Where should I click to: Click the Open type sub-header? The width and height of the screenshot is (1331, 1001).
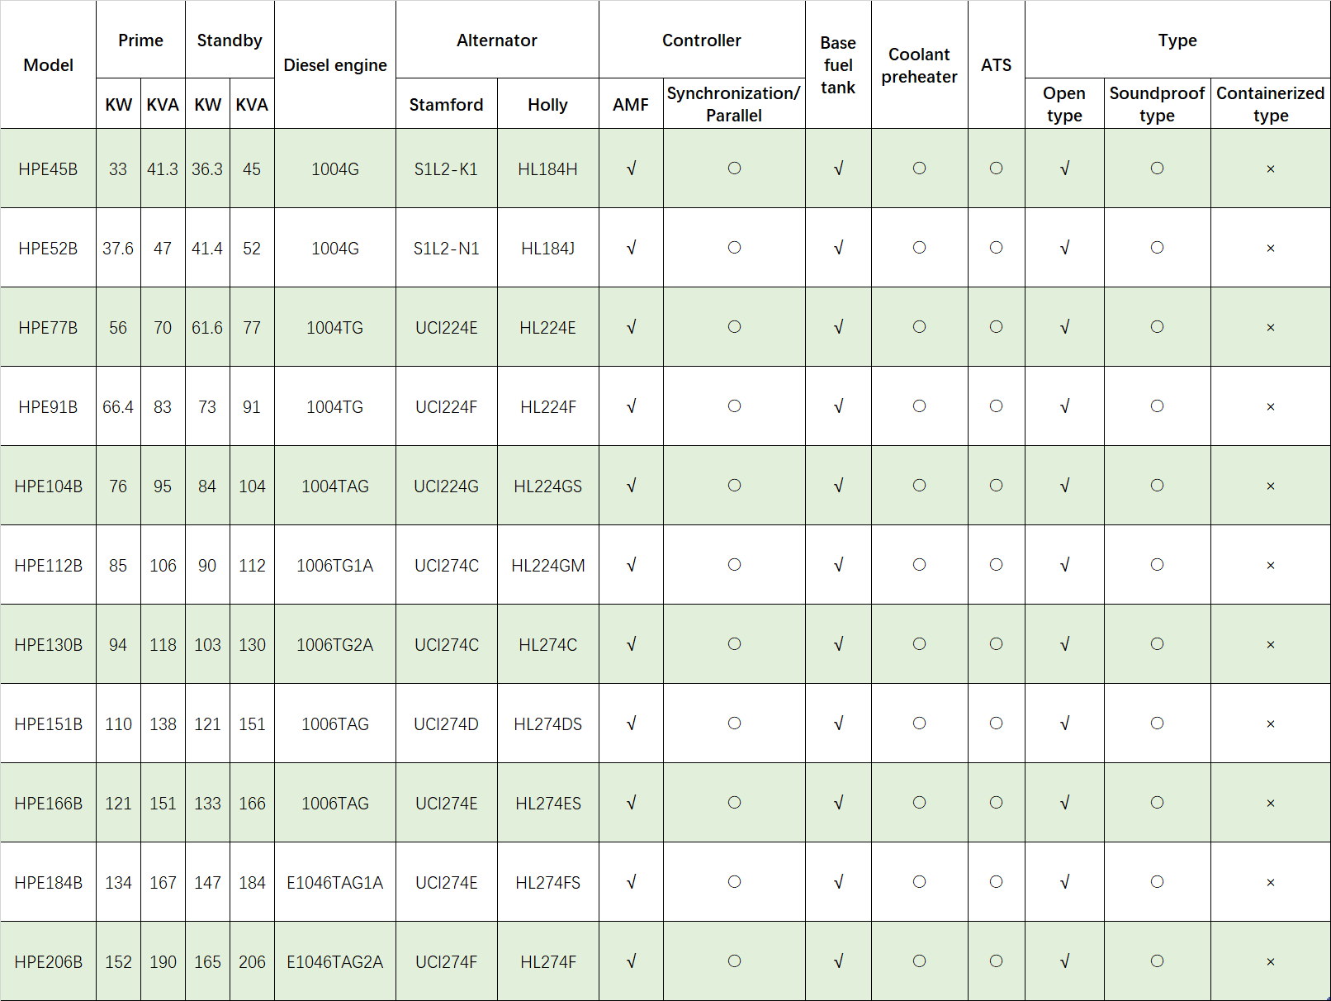point(1064,104)
